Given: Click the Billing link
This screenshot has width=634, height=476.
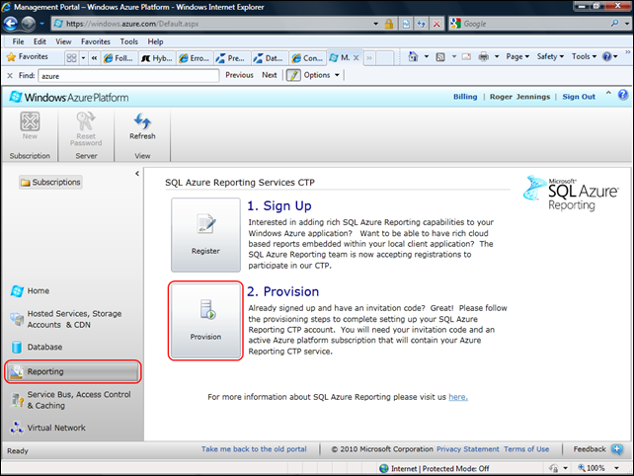Looking at the screenshot, I should tap(465, 97).
